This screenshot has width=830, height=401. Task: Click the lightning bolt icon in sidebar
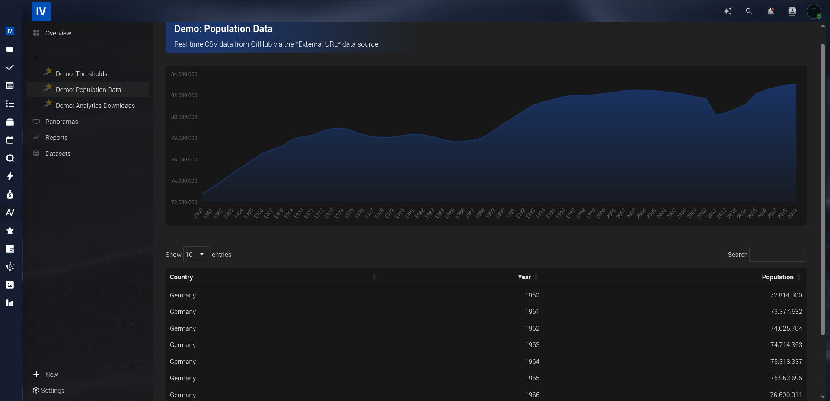click(x=10, y=176)
